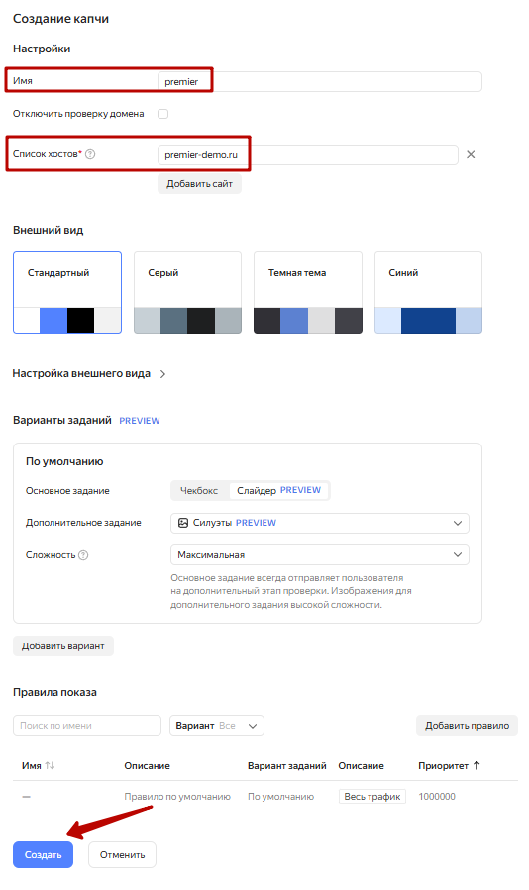Select the Слайдер main task option
Image resolution: width=529 pixels, height=890 pixels.
[x=279, y=490]
